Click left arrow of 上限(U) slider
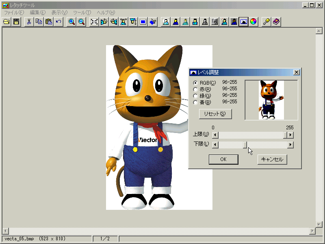 [215, 135]
